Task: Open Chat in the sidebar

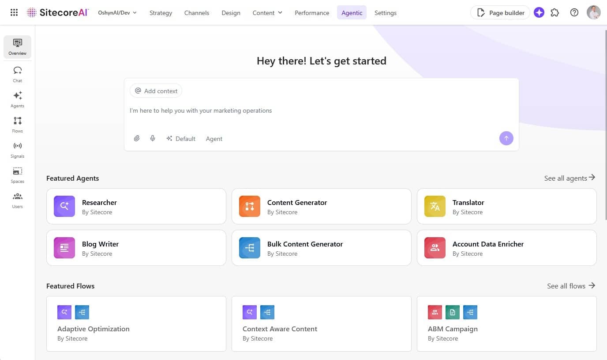Action: [17, 74]
